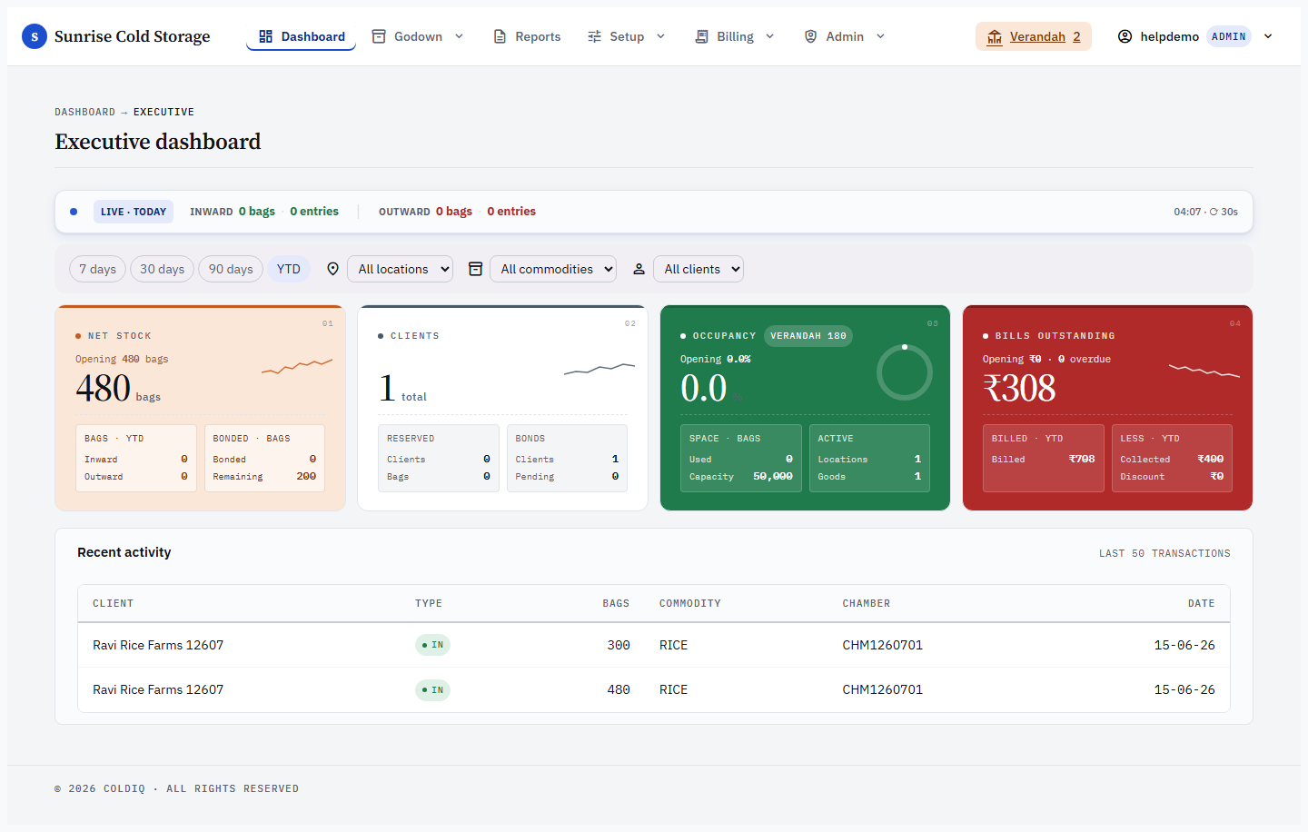Expand the helpdemo account chevron
This screenshot has width=1308, height=832.
coord(1268,36)
